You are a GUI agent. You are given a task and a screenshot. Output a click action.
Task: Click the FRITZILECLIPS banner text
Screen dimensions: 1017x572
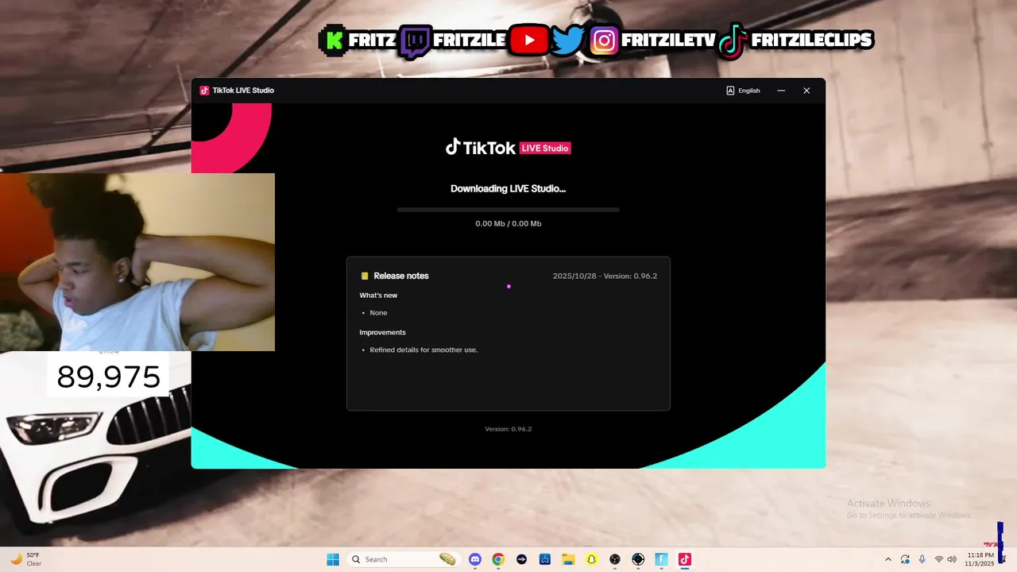coord(810,40)
